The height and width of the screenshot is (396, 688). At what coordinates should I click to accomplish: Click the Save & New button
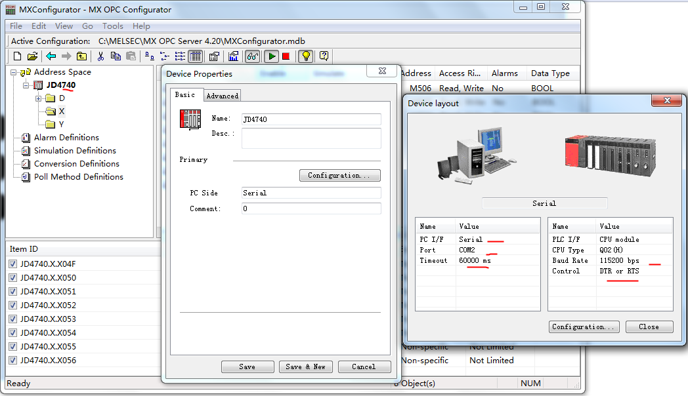coord(306,366)
